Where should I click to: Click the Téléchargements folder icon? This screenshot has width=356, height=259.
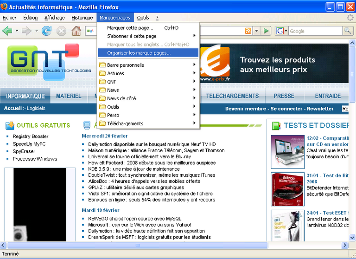pos(102,123)
